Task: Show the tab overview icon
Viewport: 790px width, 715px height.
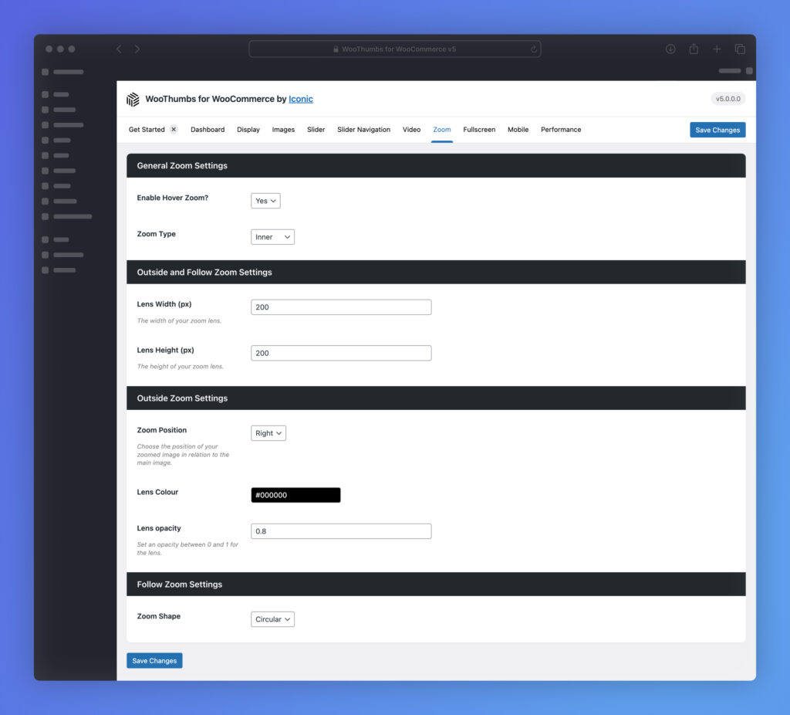Action: pos(740,49)
